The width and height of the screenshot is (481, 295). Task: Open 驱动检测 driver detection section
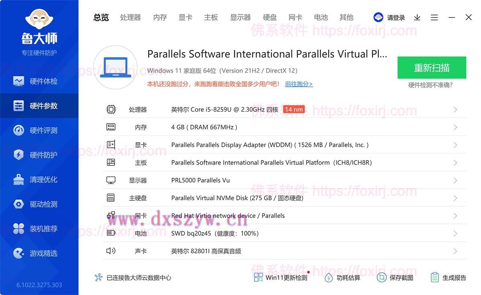tap(39, 204)
